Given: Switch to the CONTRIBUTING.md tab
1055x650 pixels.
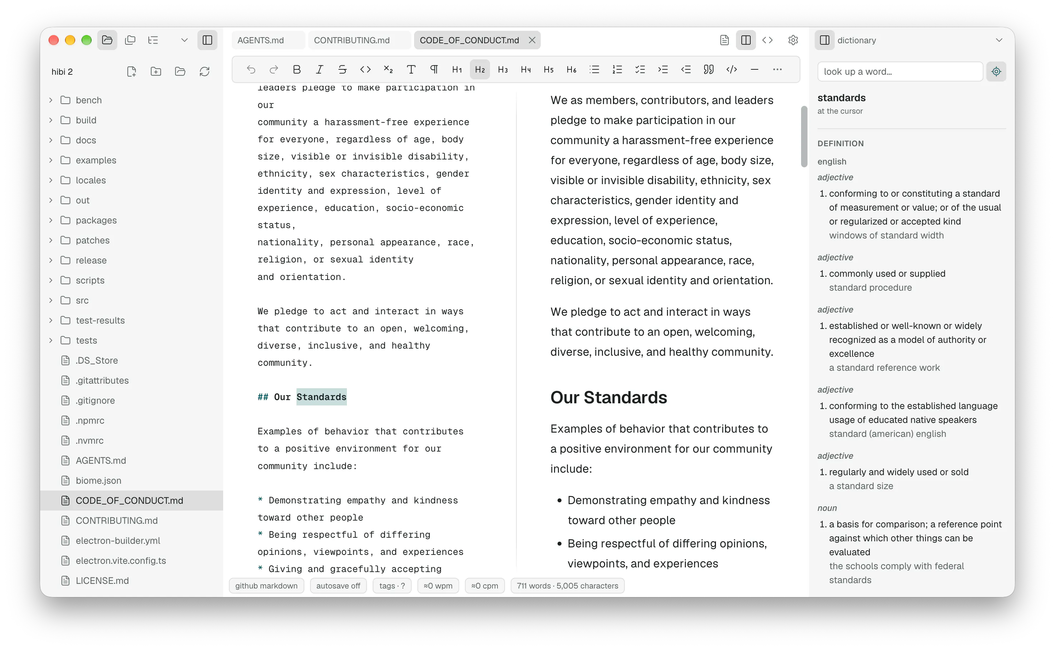Looking at the screenshot, I should 359,40.
